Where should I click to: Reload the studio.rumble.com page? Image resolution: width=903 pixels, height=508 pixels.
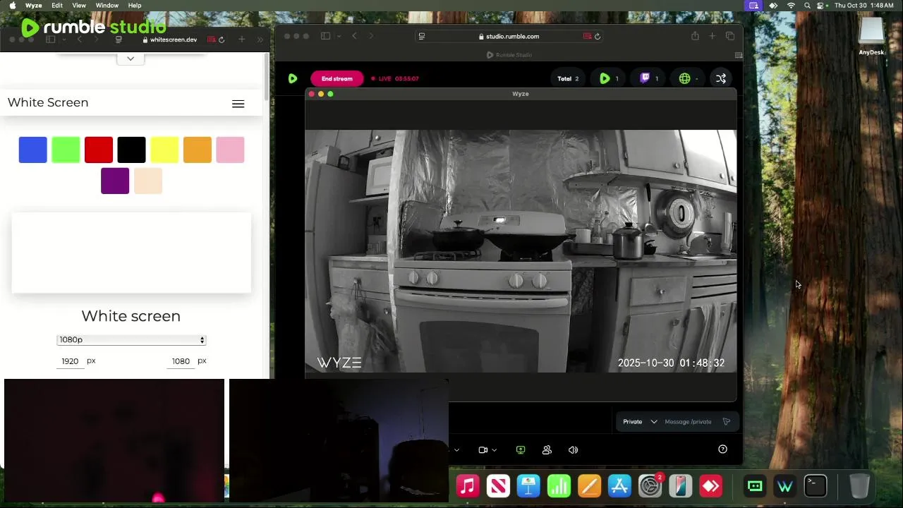[x=597, y=36]
